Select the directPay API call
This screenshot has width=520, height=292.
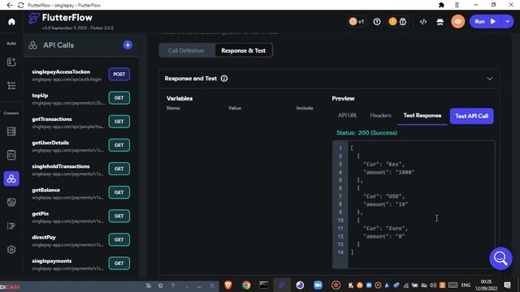click(x=81, y=240)
